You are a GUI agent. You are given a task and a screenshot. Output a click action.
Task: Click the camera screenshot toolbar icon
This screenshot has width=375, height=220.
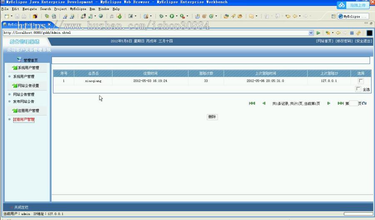coord(130,16)
